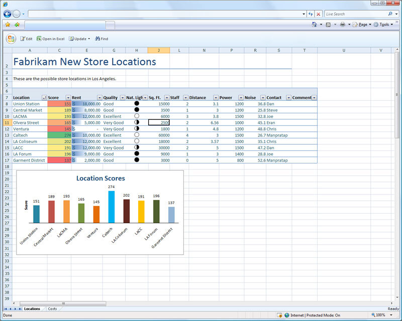Click the Stop loading button

(318, 14)
